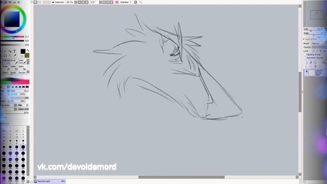Screen dimensions: 327x184
Task: Swap foreground and background colors
Action: pos(28,51)
